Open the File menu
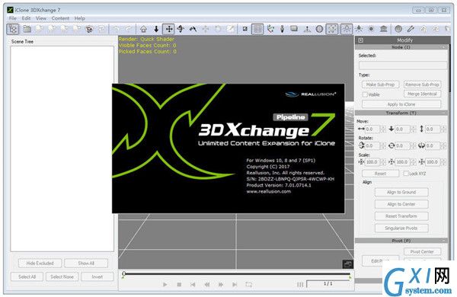457x297 pixels. [x=12, y=18]
